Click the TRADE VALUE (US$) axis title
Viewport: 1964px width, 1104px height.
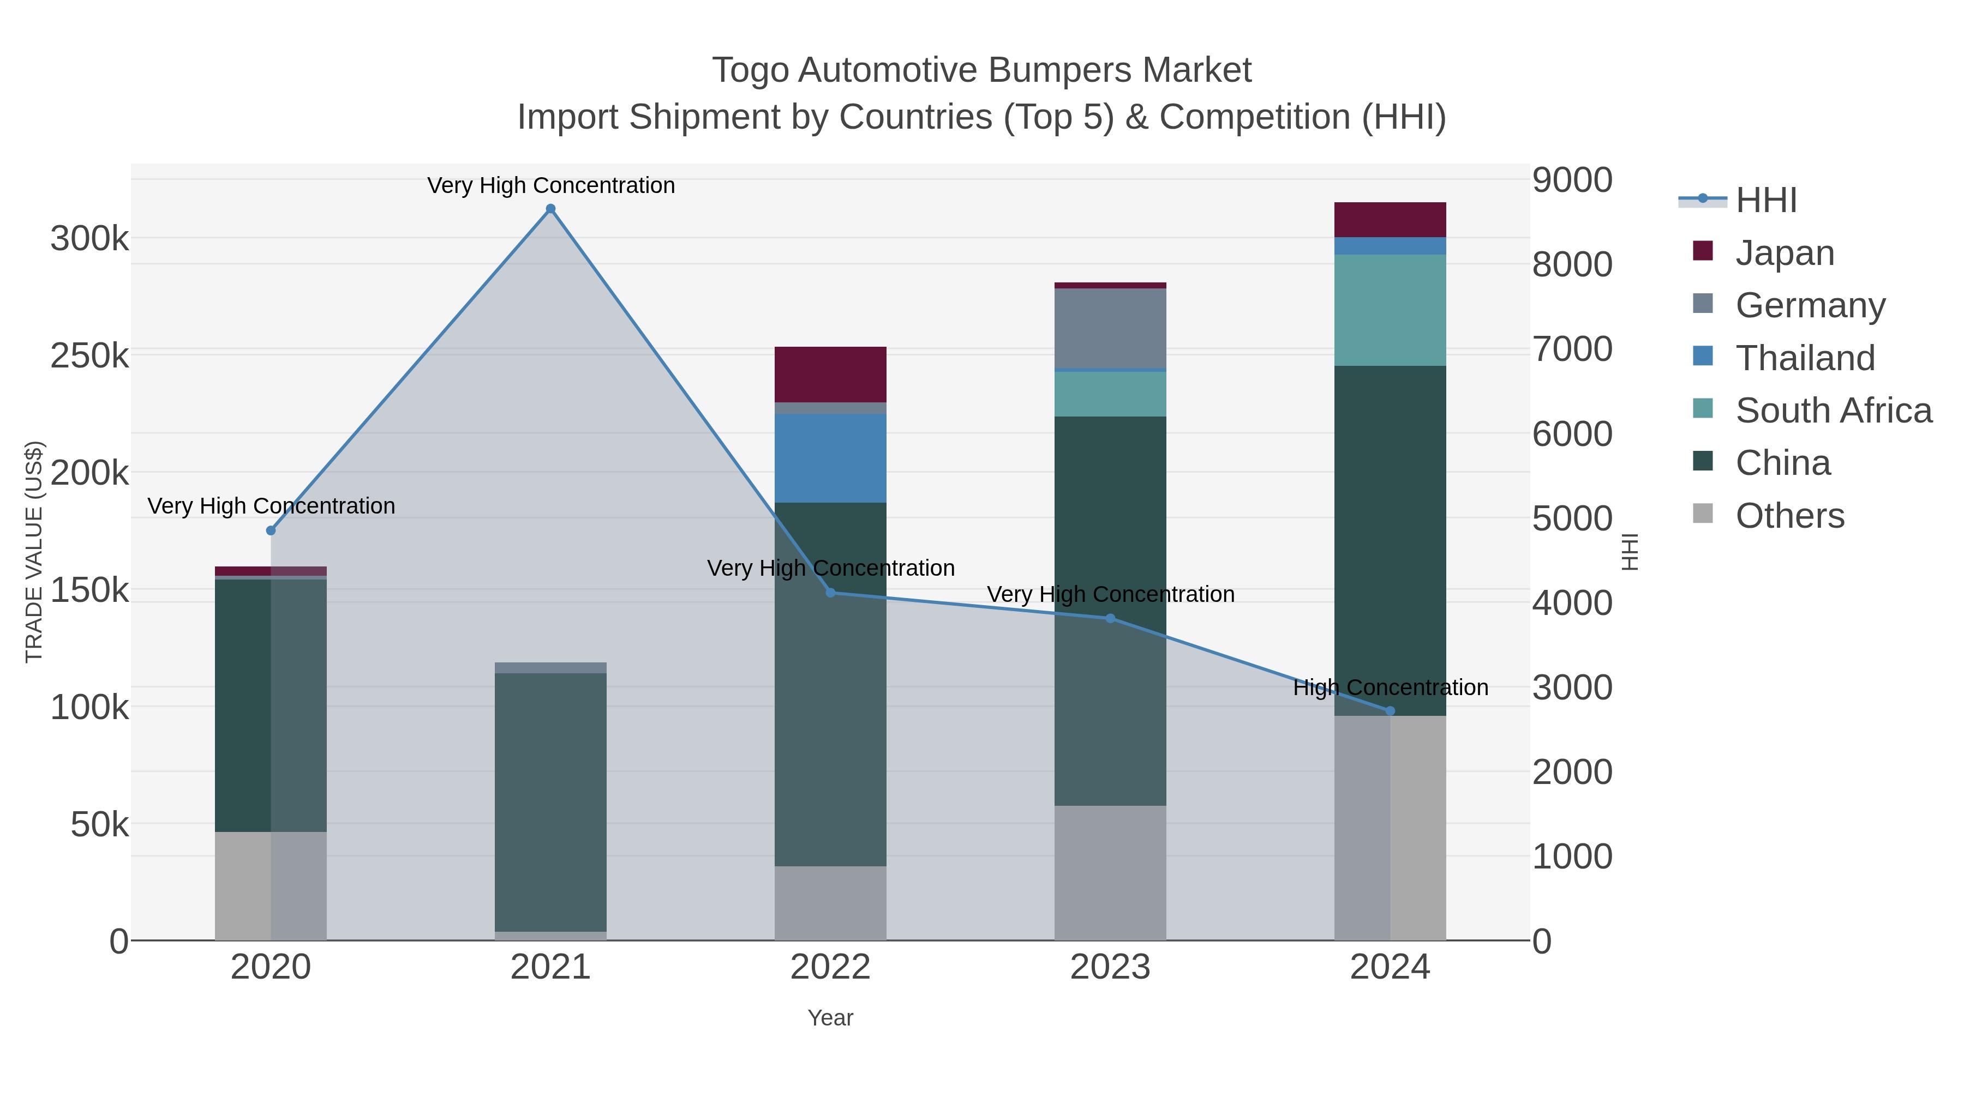pos(34,552)
